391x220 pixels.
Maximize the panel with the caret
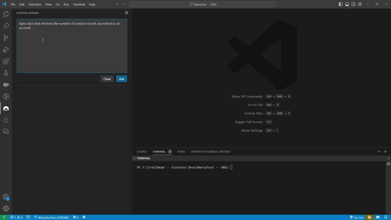379,152
